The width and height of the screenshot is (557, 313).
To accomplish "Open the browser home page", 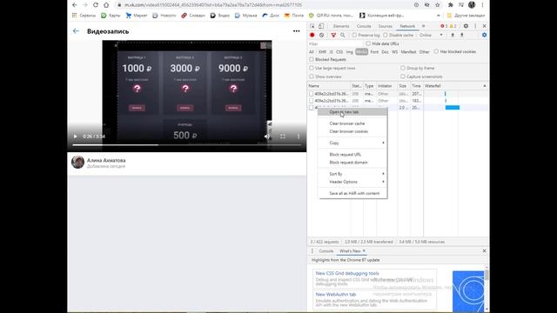I will pyautogui.click(x=106, y=5).
